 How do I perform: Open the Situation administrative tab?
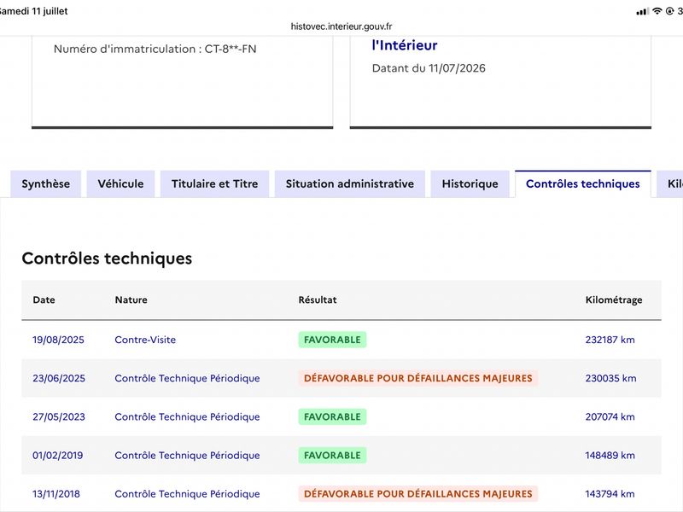(x=350, y=183)
